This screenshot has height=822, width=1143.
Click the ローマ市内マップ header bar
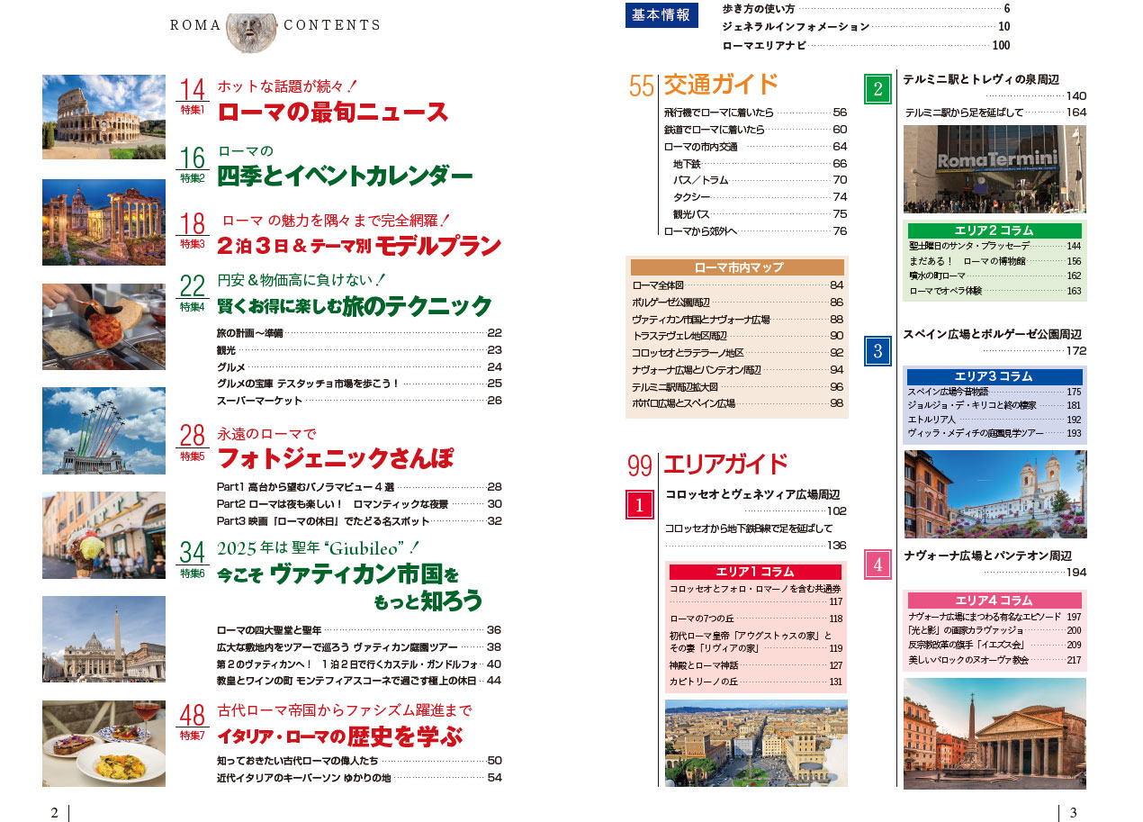point(737,267)
